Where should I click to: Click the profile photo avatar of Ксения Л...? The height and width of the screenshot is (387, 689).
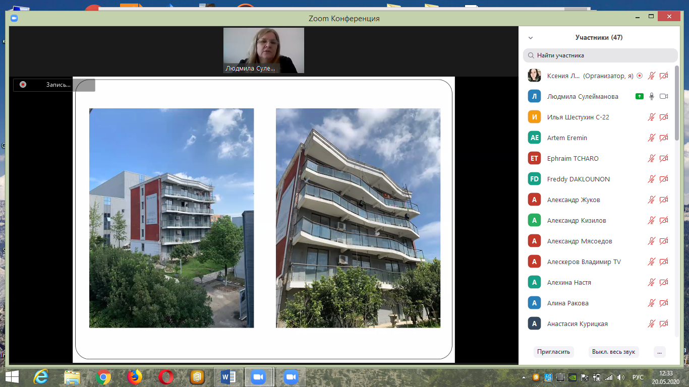[535, 76]
